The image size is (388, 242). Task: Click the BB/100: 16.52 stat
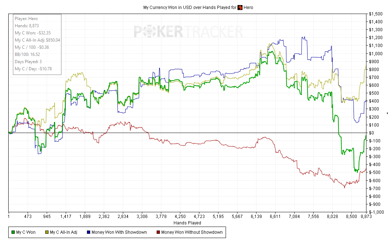coord(27,54)
